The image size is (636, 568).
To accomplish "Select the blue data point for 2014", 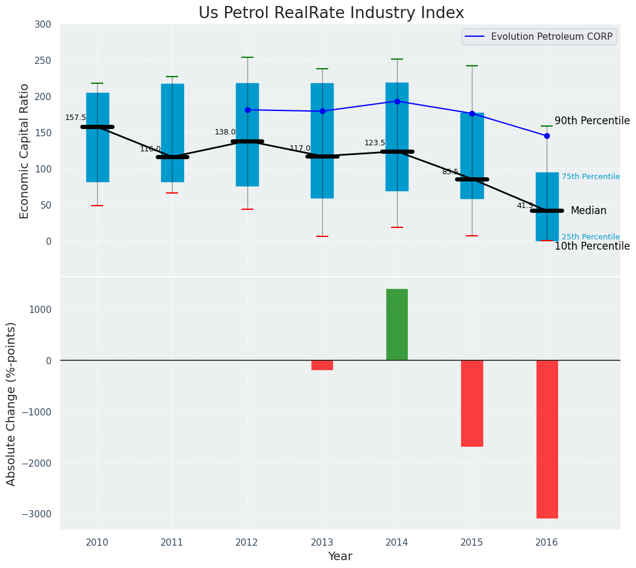I will (x=397, y=101).
